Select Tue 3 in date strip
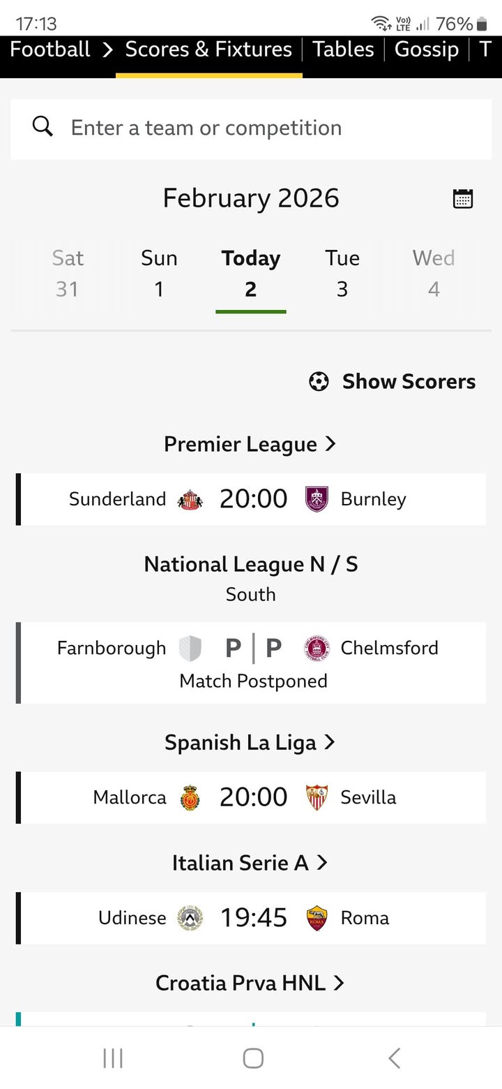Image resolution: width=502 pixels, height=1089 pixels. tap(342, 273)
